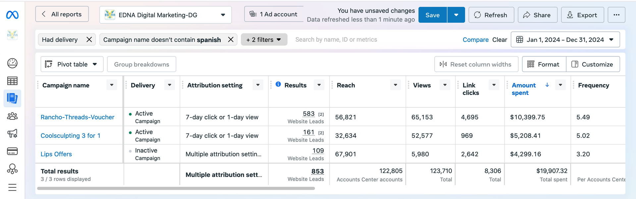Open the Format options
The width and height of the screenshot is (636, 199).
[544, 64]
